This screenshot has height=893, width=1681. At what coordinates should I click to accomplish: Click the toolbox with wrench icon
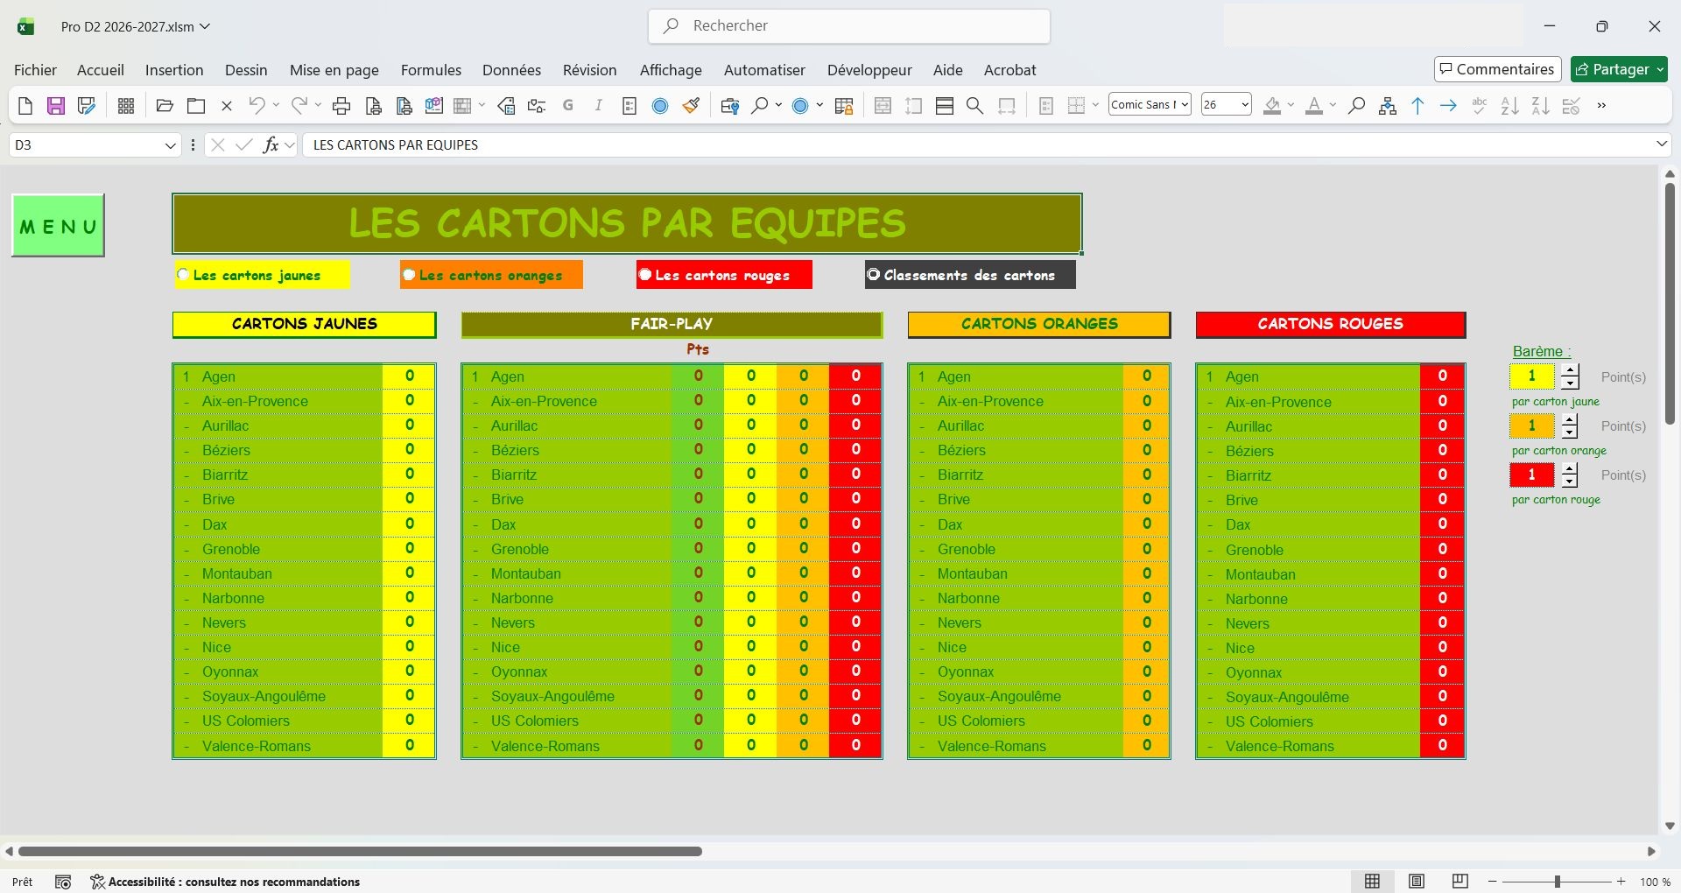(729, 106)
